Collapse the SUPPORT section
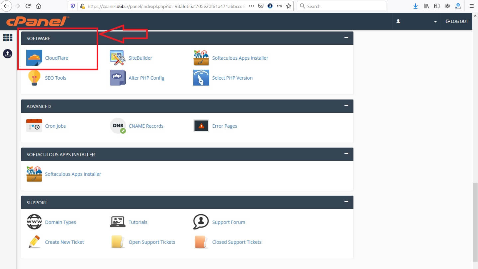The height and width of the screenshot is (269, 478). [346, 202]
